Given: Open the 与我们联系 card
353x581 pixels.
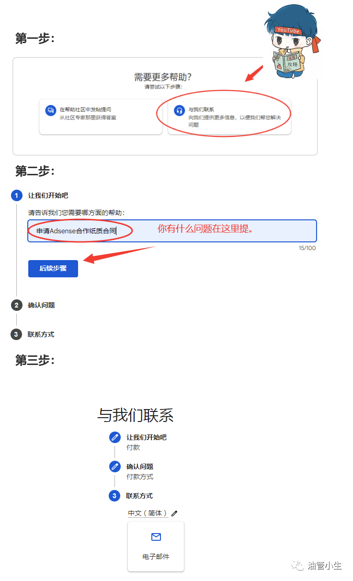Looking at the screenshot, I should tap(229, 116).
